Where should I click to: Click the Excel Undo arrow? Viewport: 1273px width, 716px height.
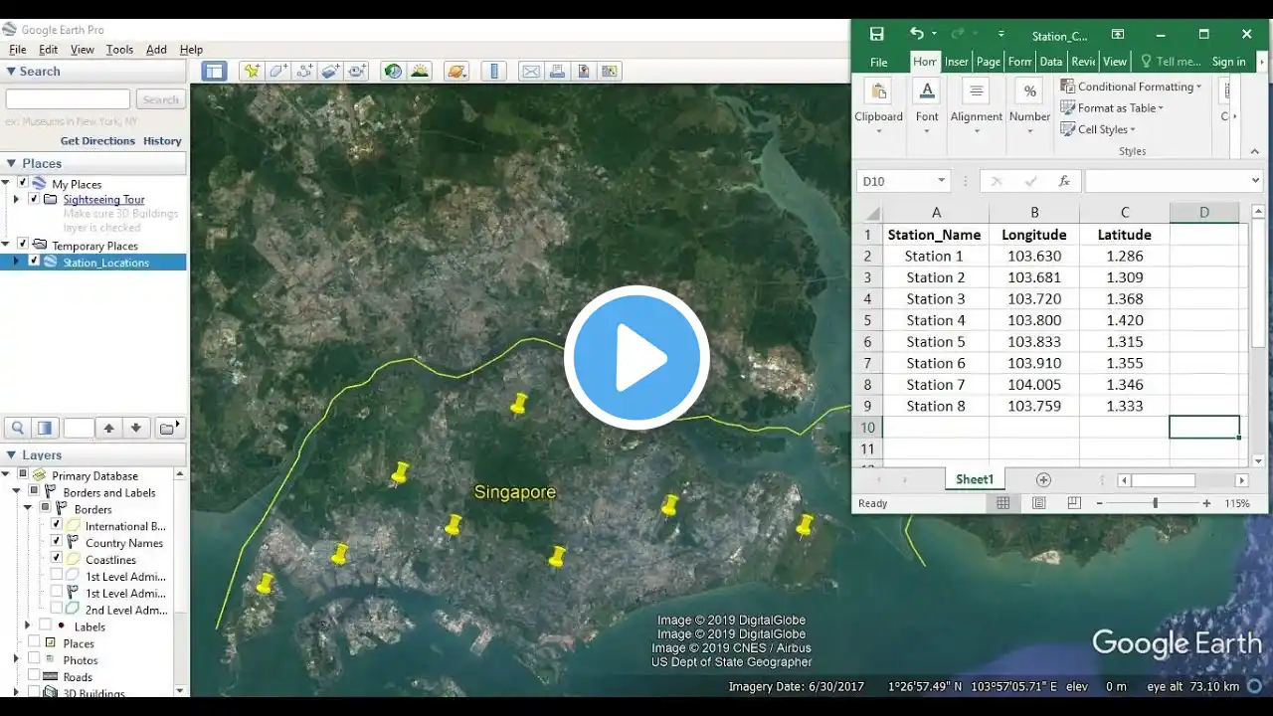click(916, 34)
